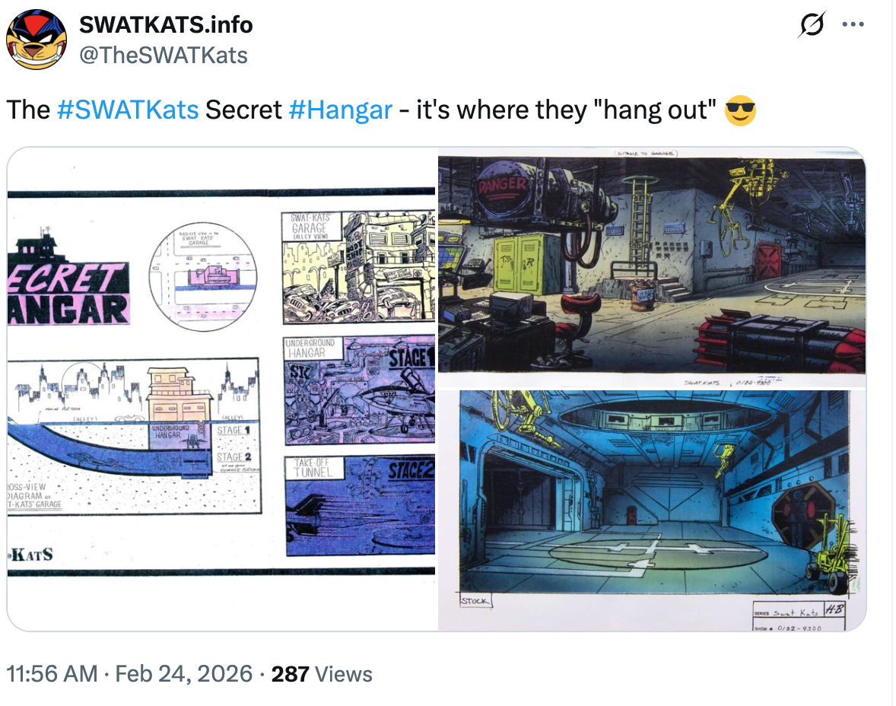Click the sunglasses emoji in tweet
The width and height of the screenshot is (896, 706).
(x=740, y=110)
